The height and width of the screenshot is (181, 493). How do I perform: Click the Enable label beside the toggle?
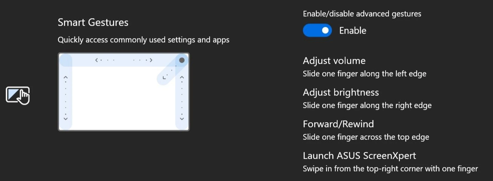[x=353, y=31]
